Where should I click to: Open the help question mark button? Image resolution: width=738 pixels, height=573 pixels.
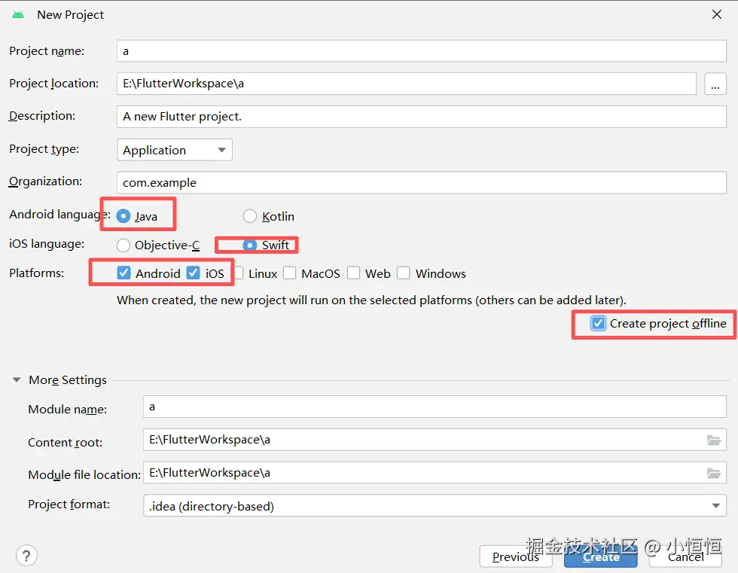(x=26, y=556)
